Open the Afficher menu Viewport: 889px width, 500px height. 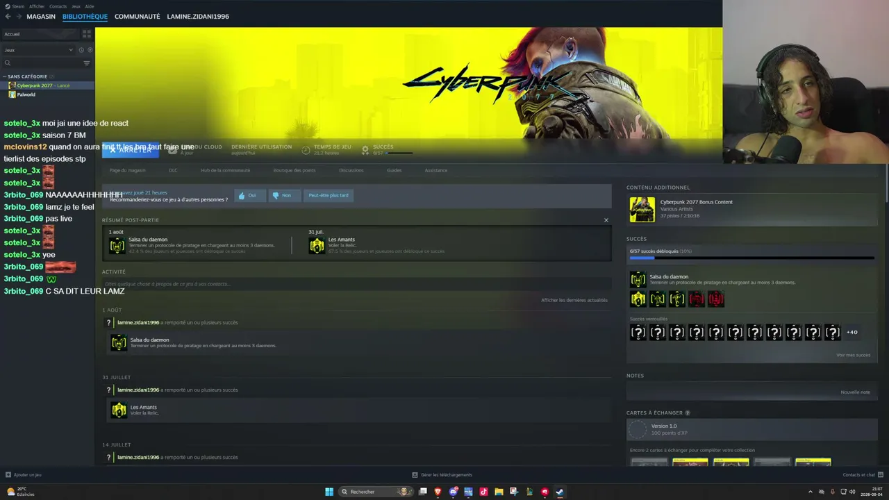(37, 6)
